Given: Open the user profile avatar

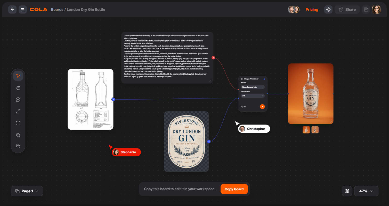Looking at the screenshot, I should pyautogui.click(x=376, y=10).
